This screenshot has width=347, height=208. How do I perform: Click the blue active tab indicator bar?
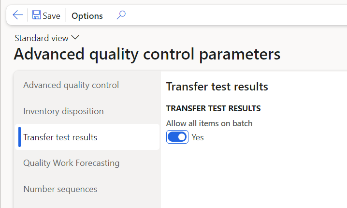click(x=19, y=137)
